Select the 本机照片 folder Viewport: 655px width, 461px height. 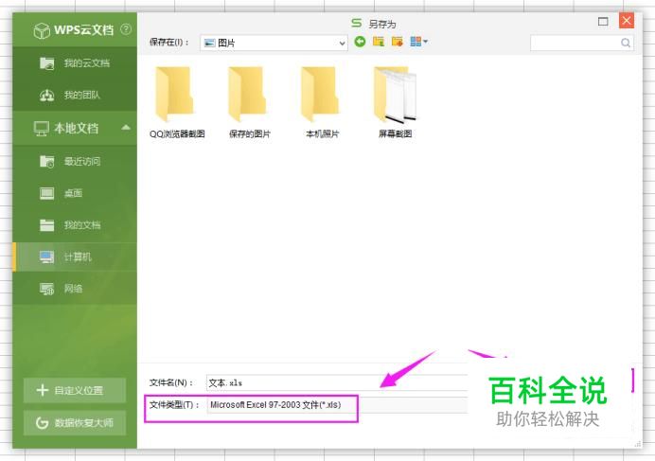[x=322, y=102]
